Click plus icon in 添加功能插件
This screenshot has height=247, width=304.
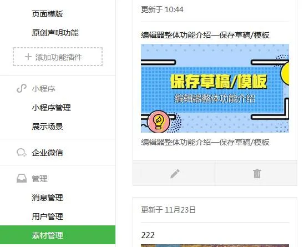click(x=28, y=57)
